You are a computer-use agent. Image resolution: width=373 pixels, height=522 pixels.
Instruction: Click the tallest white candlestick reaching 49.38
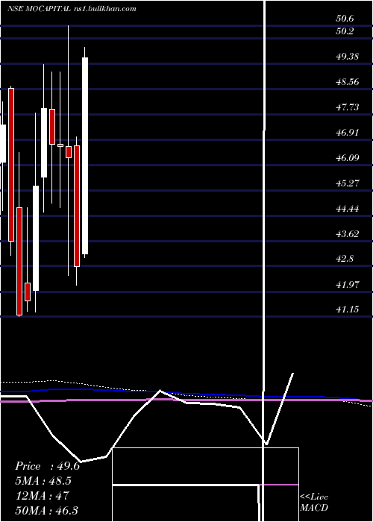(85, 156)
